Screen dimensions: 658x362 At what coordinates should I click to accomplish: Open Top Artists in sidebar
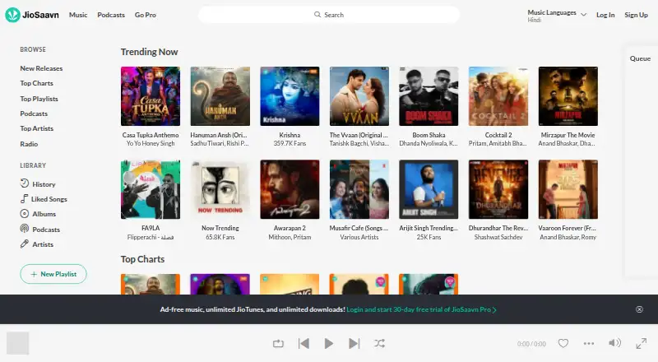pyautogui.click(x=36, y=128)
